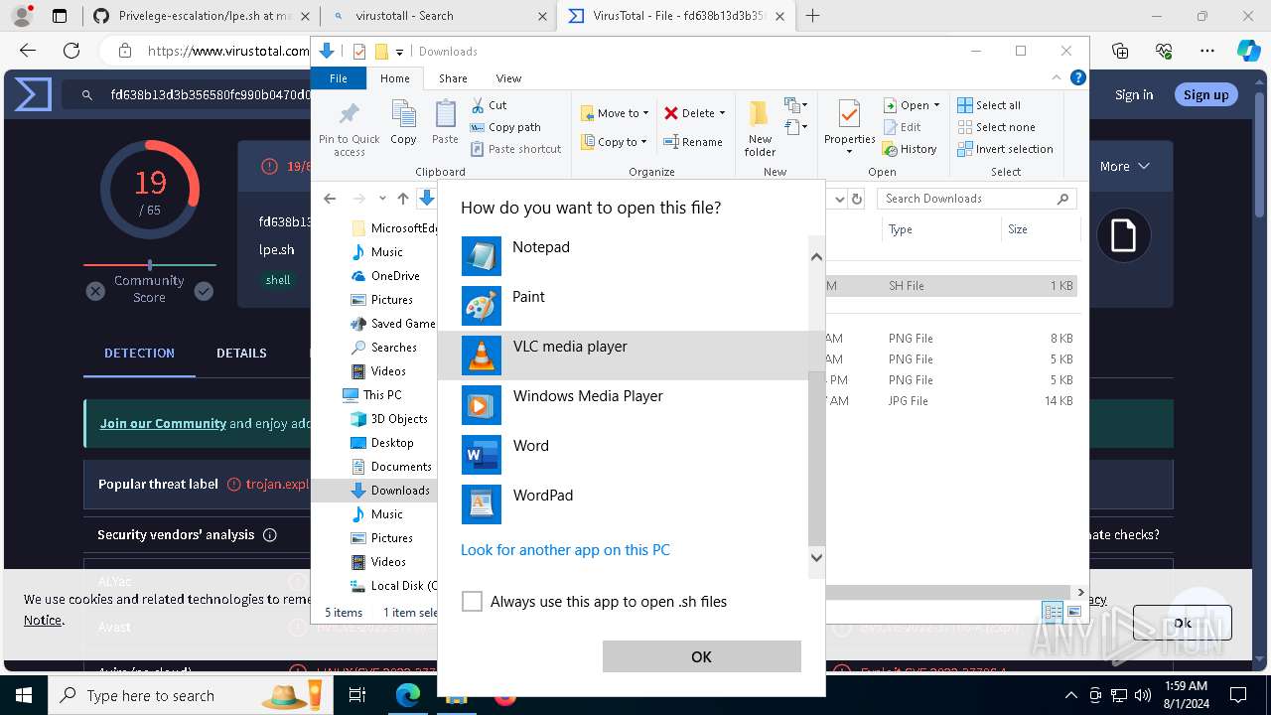Collapse the Explorer ribbon with chevron
Image resolution: width=1271 pixels, height=715 pixels.
pyautogui.click(x=1058, y=77)
